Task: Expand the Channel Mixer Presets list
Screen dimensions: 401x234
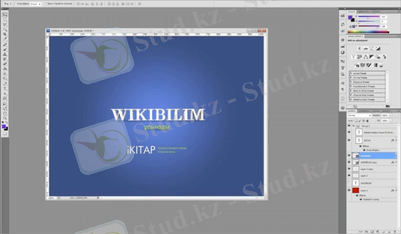Action: tap(350, 95)
